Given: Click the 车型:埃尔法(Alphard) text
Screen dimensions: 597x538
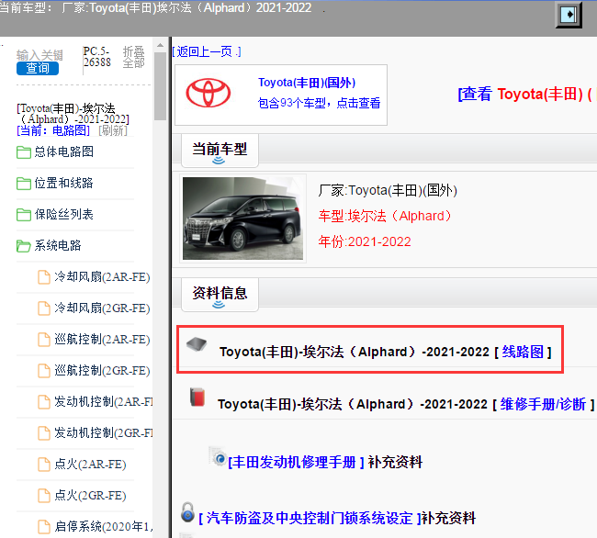Looking at the screenshot, I should 385,216.
